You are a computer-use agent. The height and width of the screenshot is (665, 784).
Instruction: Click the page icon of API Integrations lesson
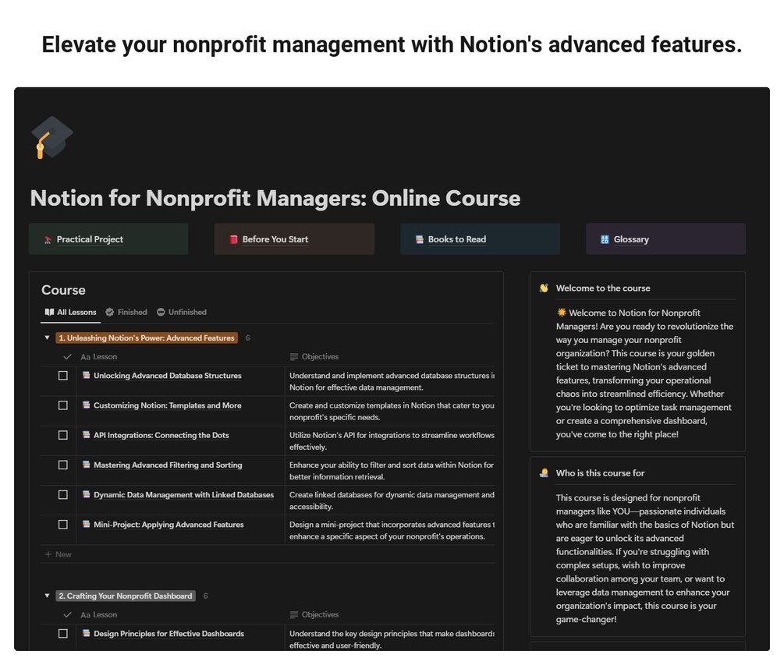(86, 435)
